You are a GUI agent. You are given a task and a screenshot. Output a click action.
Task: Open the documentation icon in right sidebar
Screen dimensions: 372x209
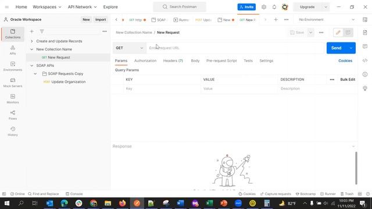pyautogui.click(x=365, y=33)
